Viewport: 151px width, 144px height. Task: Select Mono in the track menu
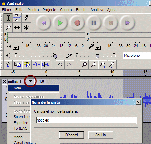(x=18, y=137)
